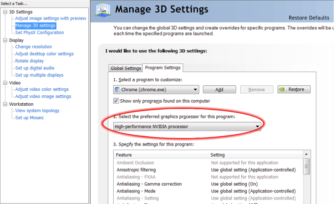Image resolution: width=334 pixels, height=204 pixels.
Task: Collapse the 3D Settings tree node
Action: (5, 11)
